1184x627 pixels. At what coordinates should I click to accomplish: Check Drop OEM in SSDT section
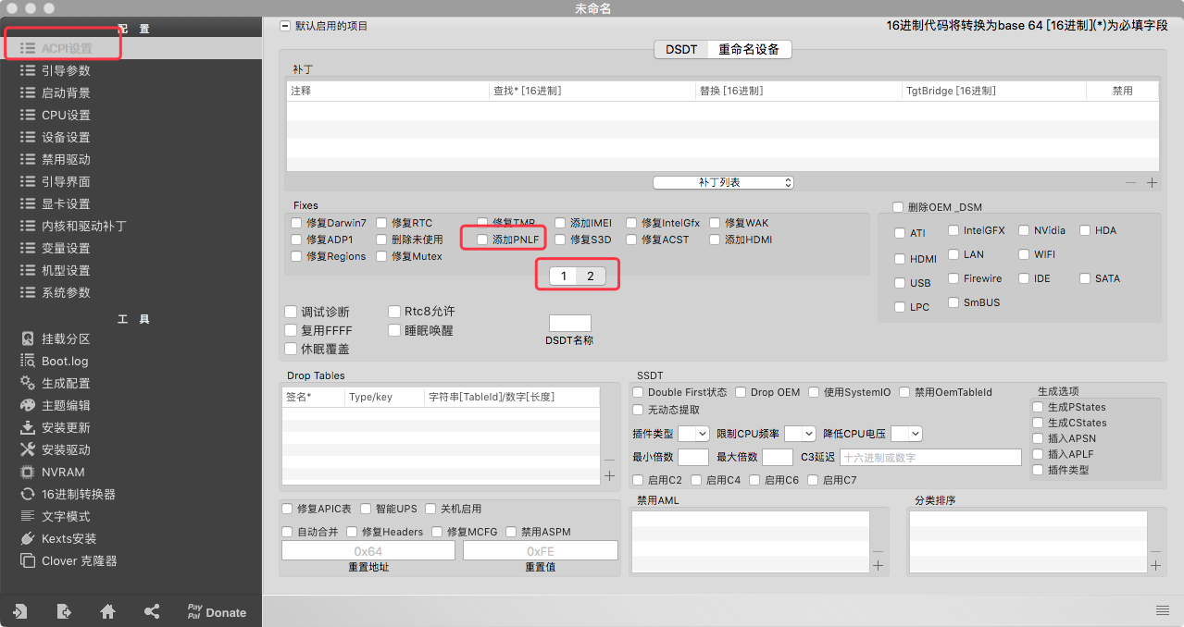[x=741, y=392]
